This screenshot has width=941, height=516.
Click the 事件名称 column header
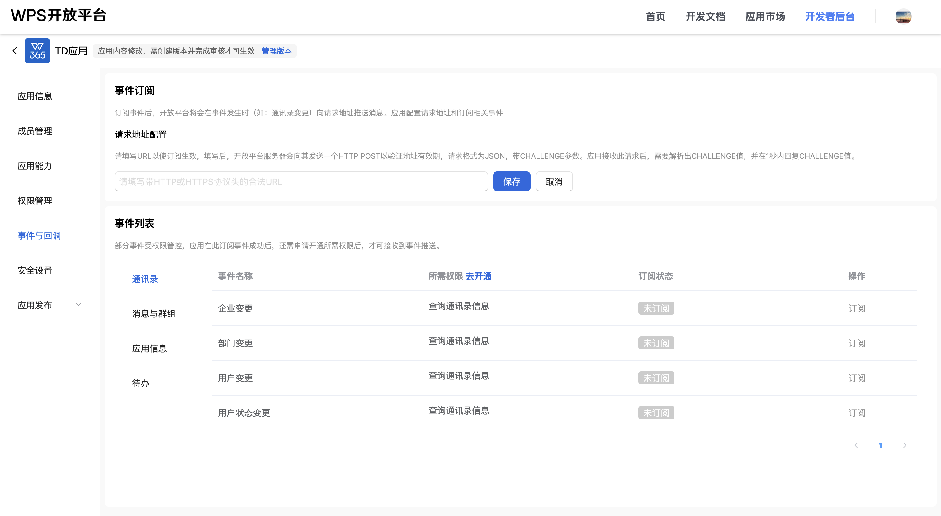click(235, 276)
